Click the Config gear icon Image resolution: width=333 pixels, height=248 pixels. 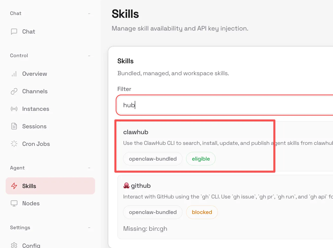(x=14, y=245)
